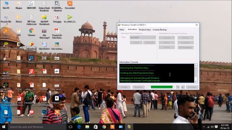Select the License Backup tab

159,30
